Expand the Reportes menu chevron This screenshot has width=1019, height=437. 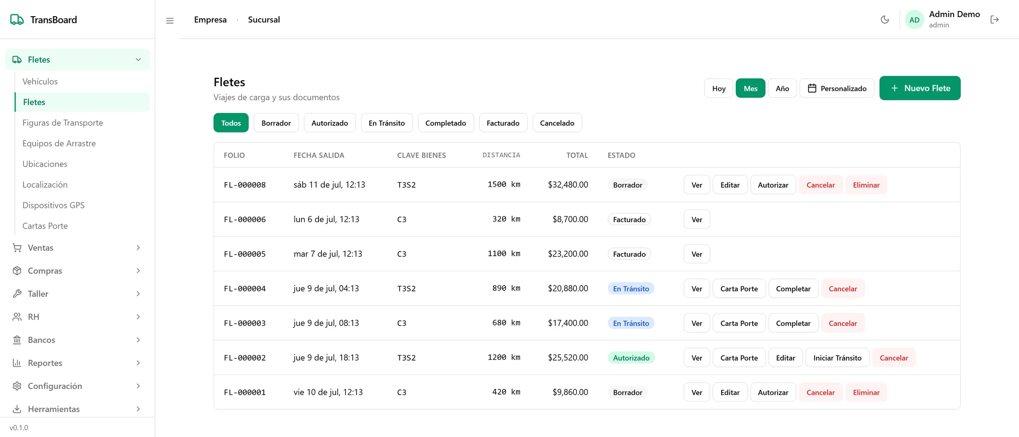click(138, 363)
